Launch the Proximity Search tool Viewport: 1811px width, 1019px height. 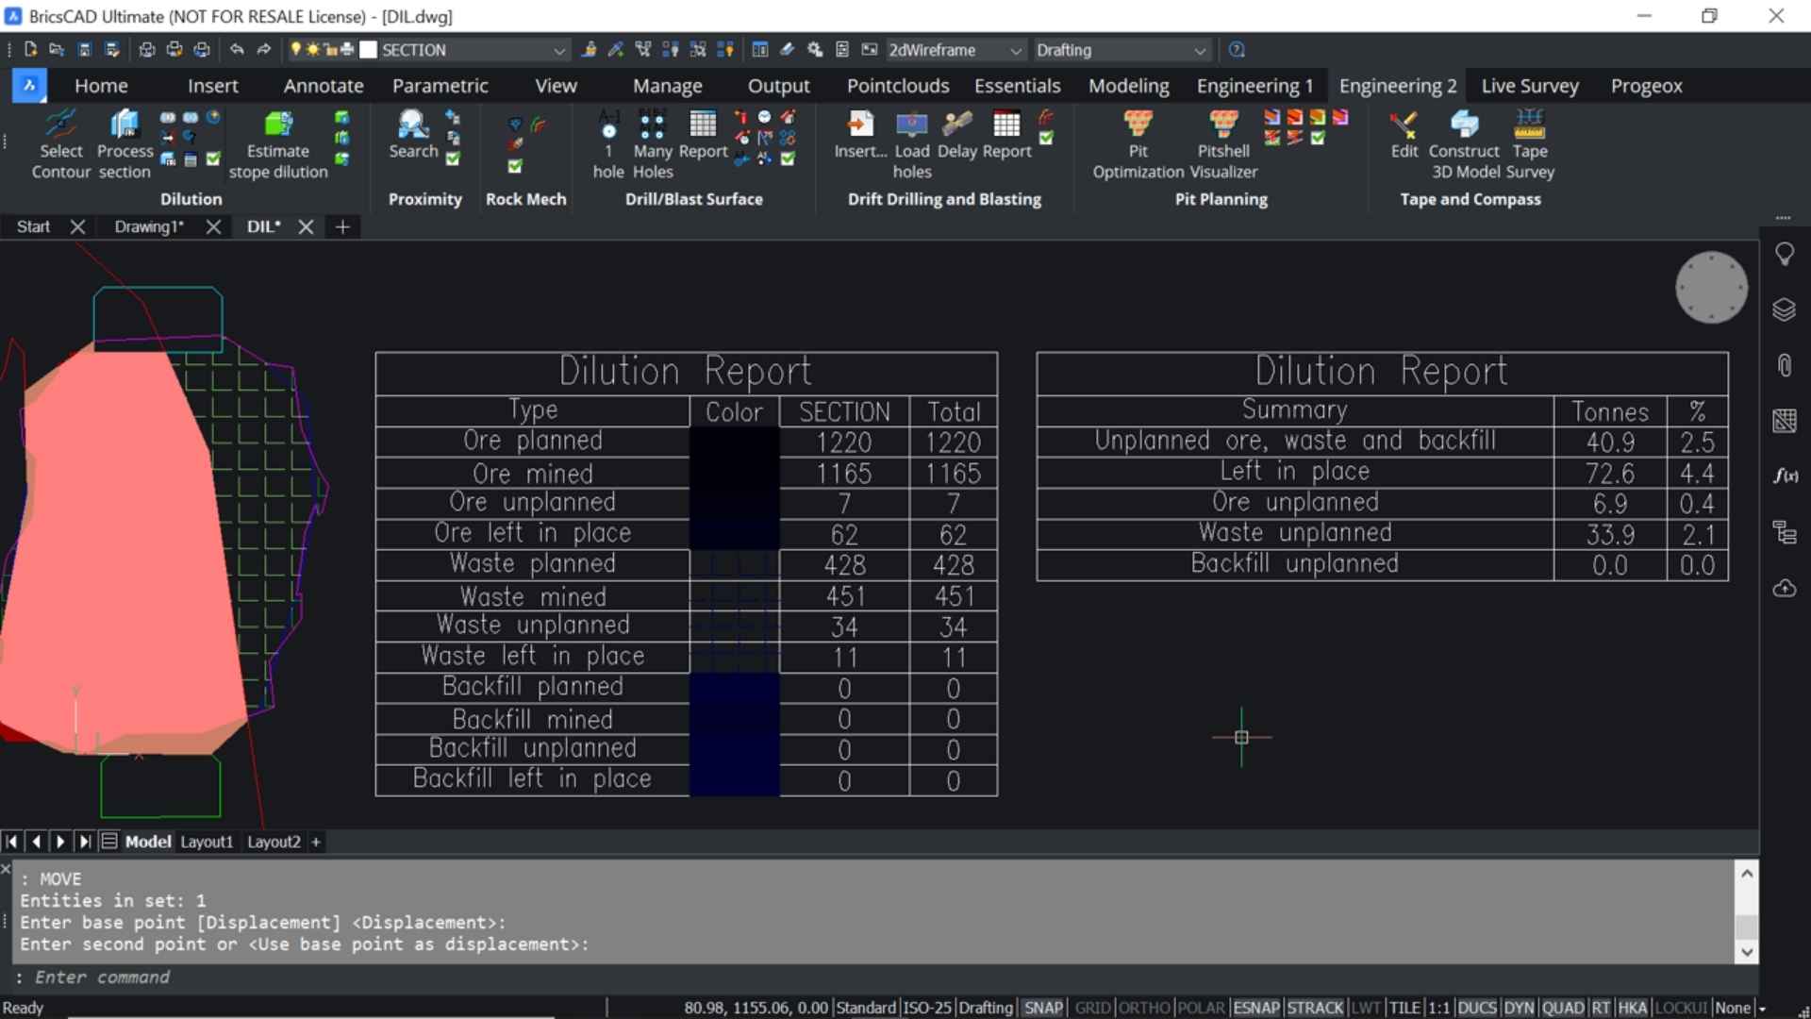(x=412, y=137)
